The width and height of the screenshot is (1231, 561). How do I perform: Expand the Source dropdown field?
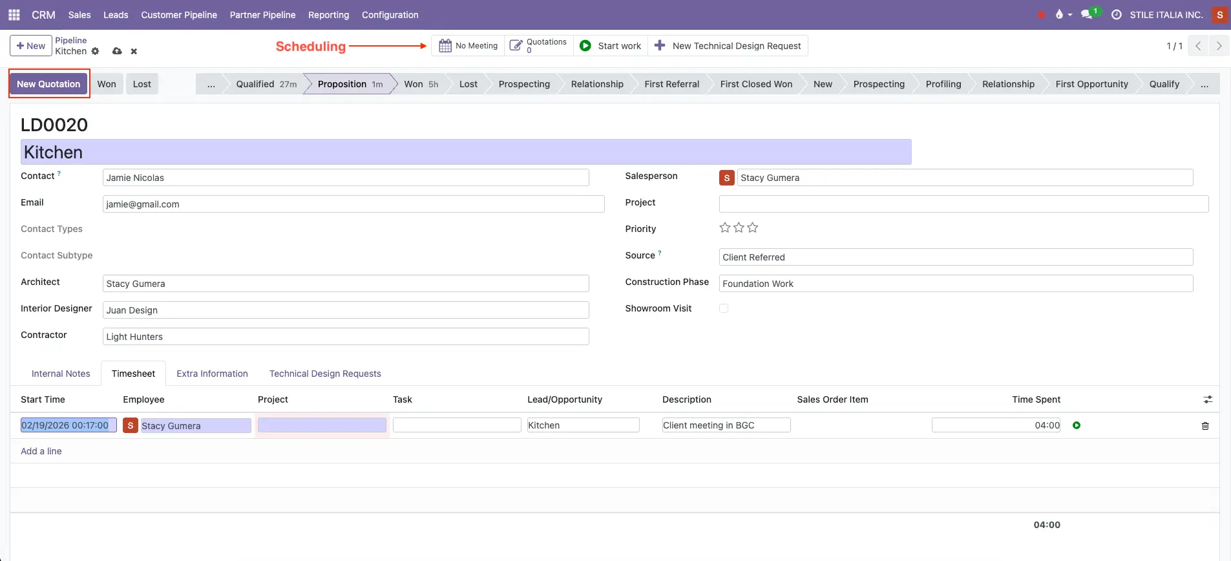click(x=955, y=257)
